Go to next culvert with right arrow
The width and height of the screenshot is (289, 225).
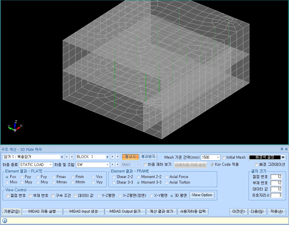[72, 157]
